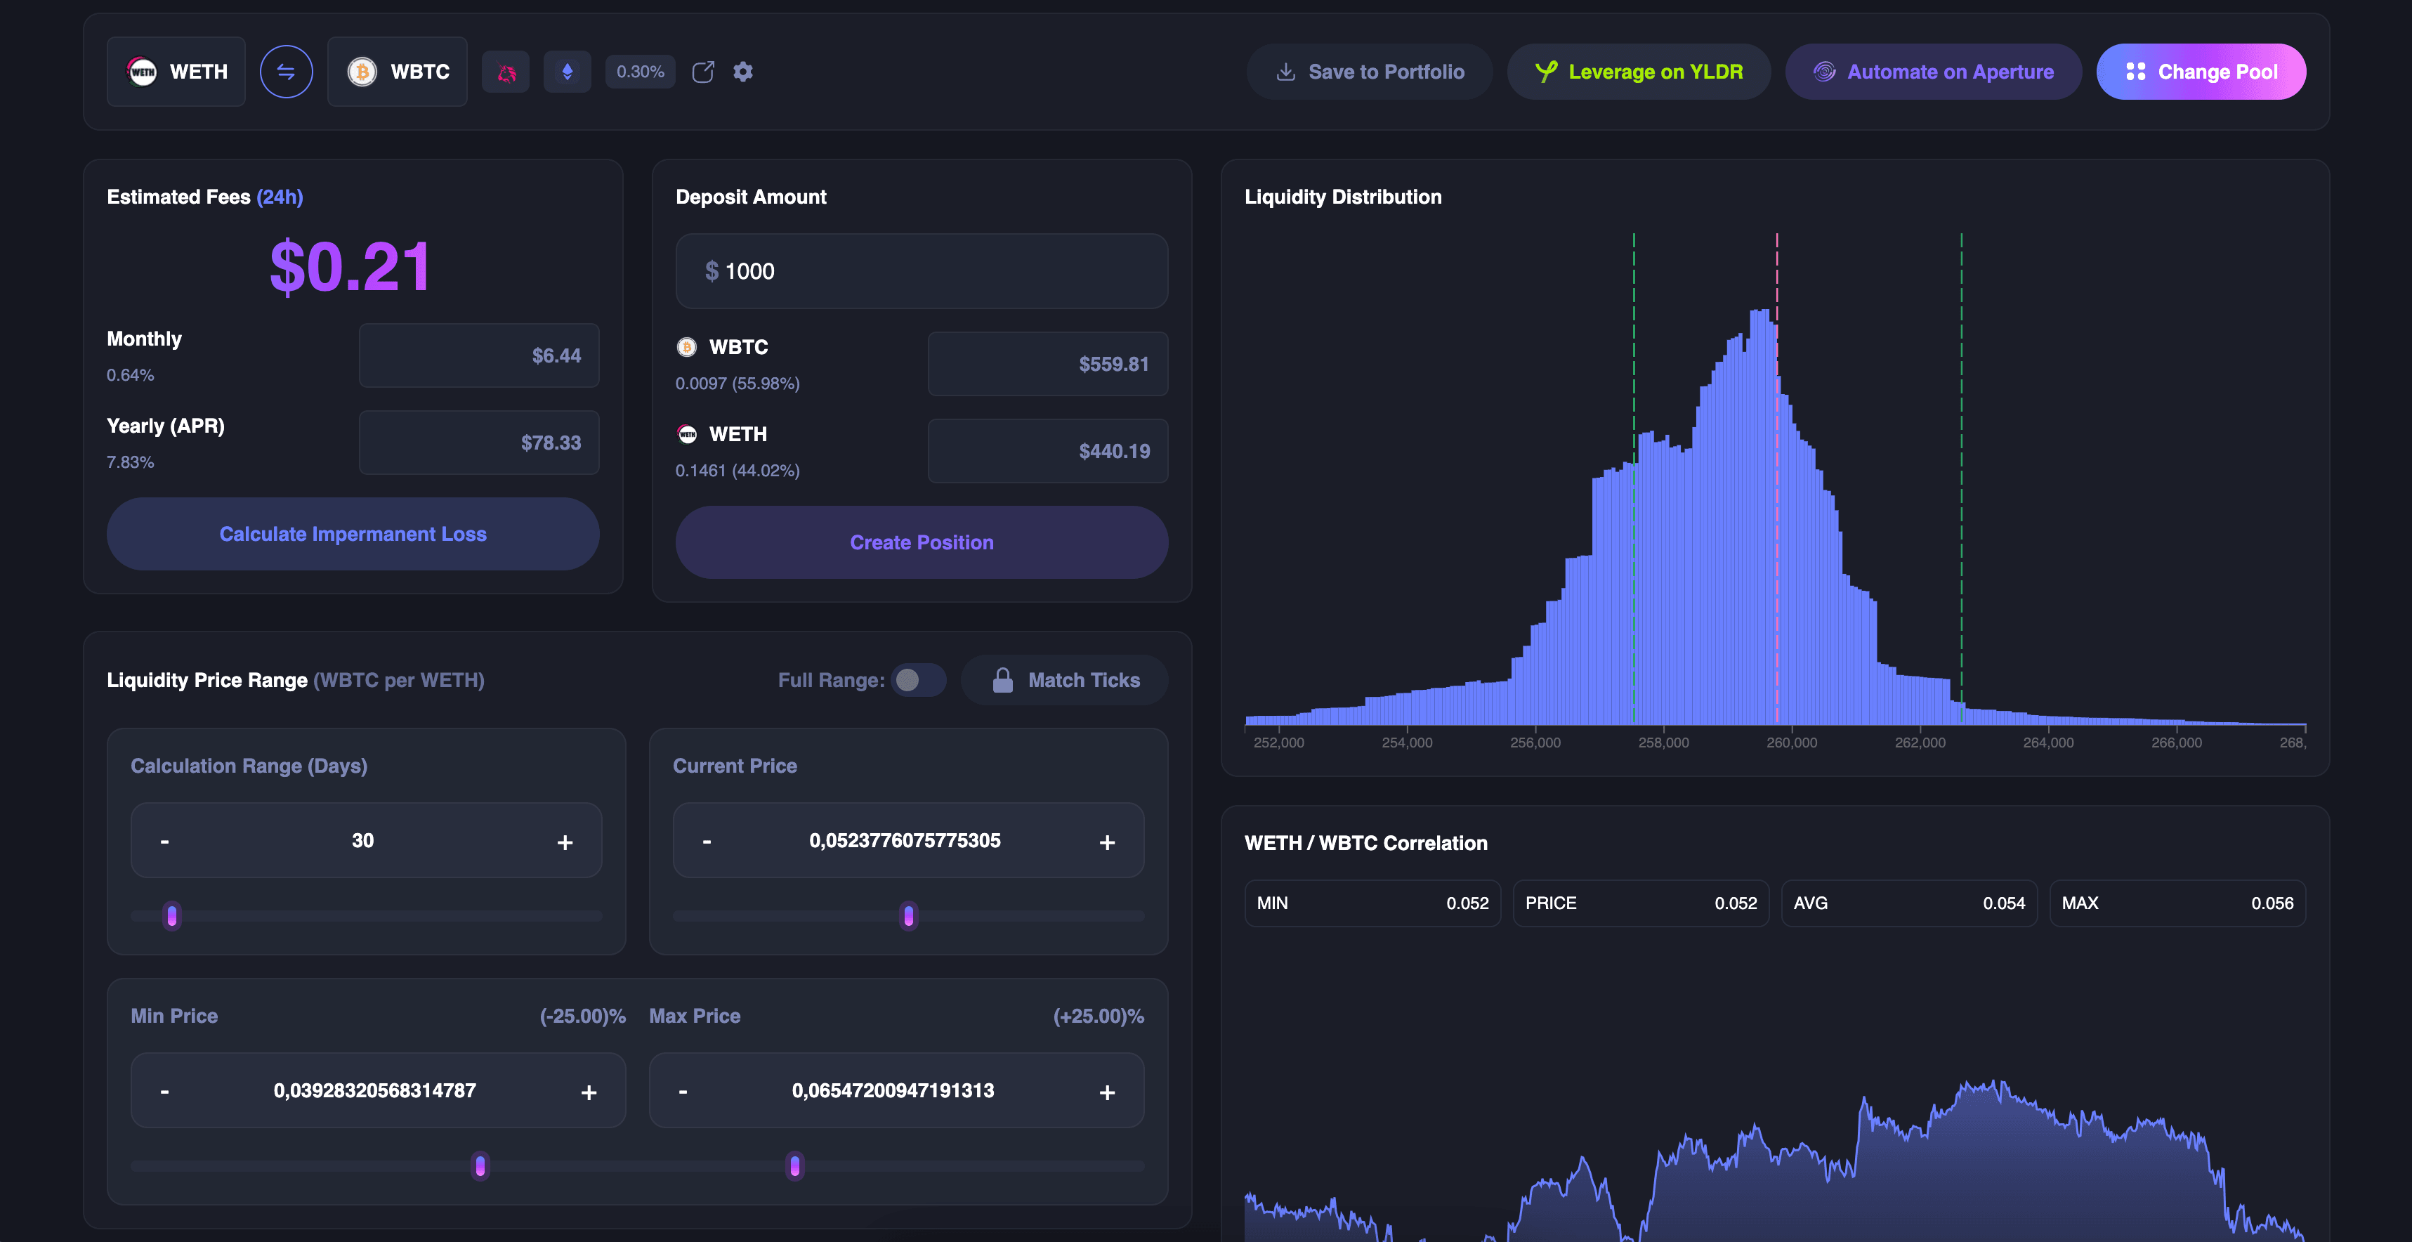The image size is (2412, 1242).
Task: Click WETH token selector
Action: (x=176, y=71)
